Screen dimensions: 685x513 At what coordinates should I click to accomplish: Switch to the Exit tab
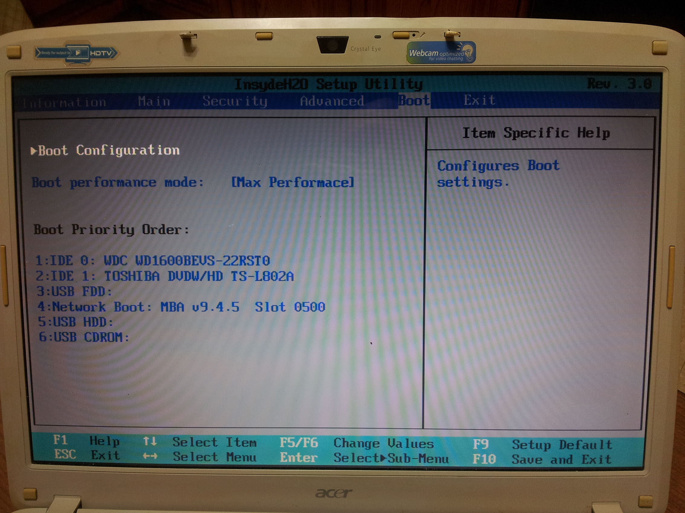[479, 100]
